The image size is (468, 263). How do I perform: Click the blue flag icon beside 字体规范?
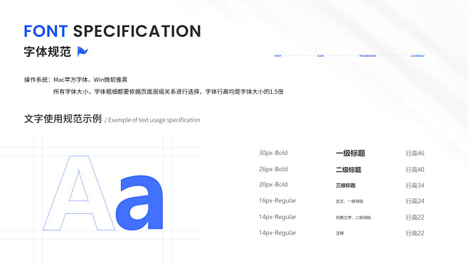point(83,51)
